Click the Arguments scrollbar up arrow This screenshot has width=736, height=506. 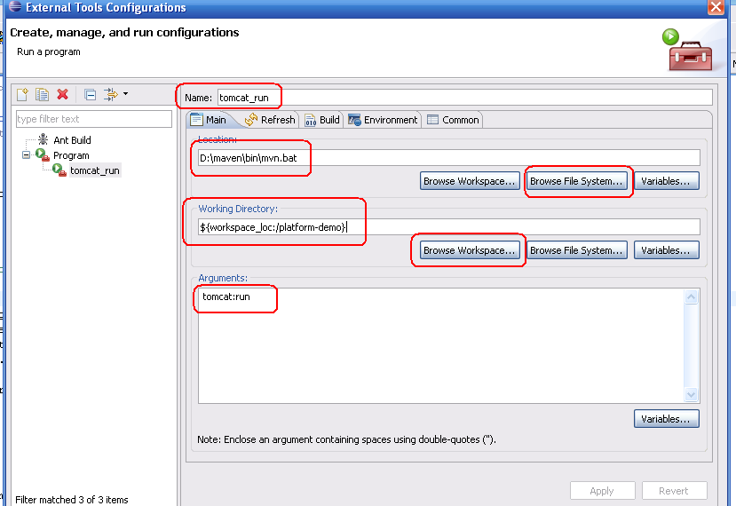pos(691,296)
